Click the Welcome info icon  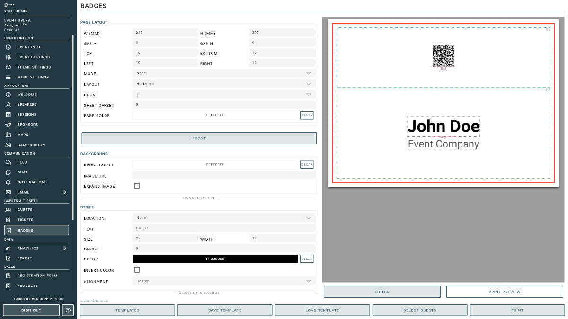click(x=8, y=95)
